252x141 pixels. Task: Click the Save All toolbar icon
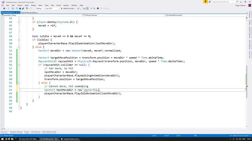coord(23,9)
